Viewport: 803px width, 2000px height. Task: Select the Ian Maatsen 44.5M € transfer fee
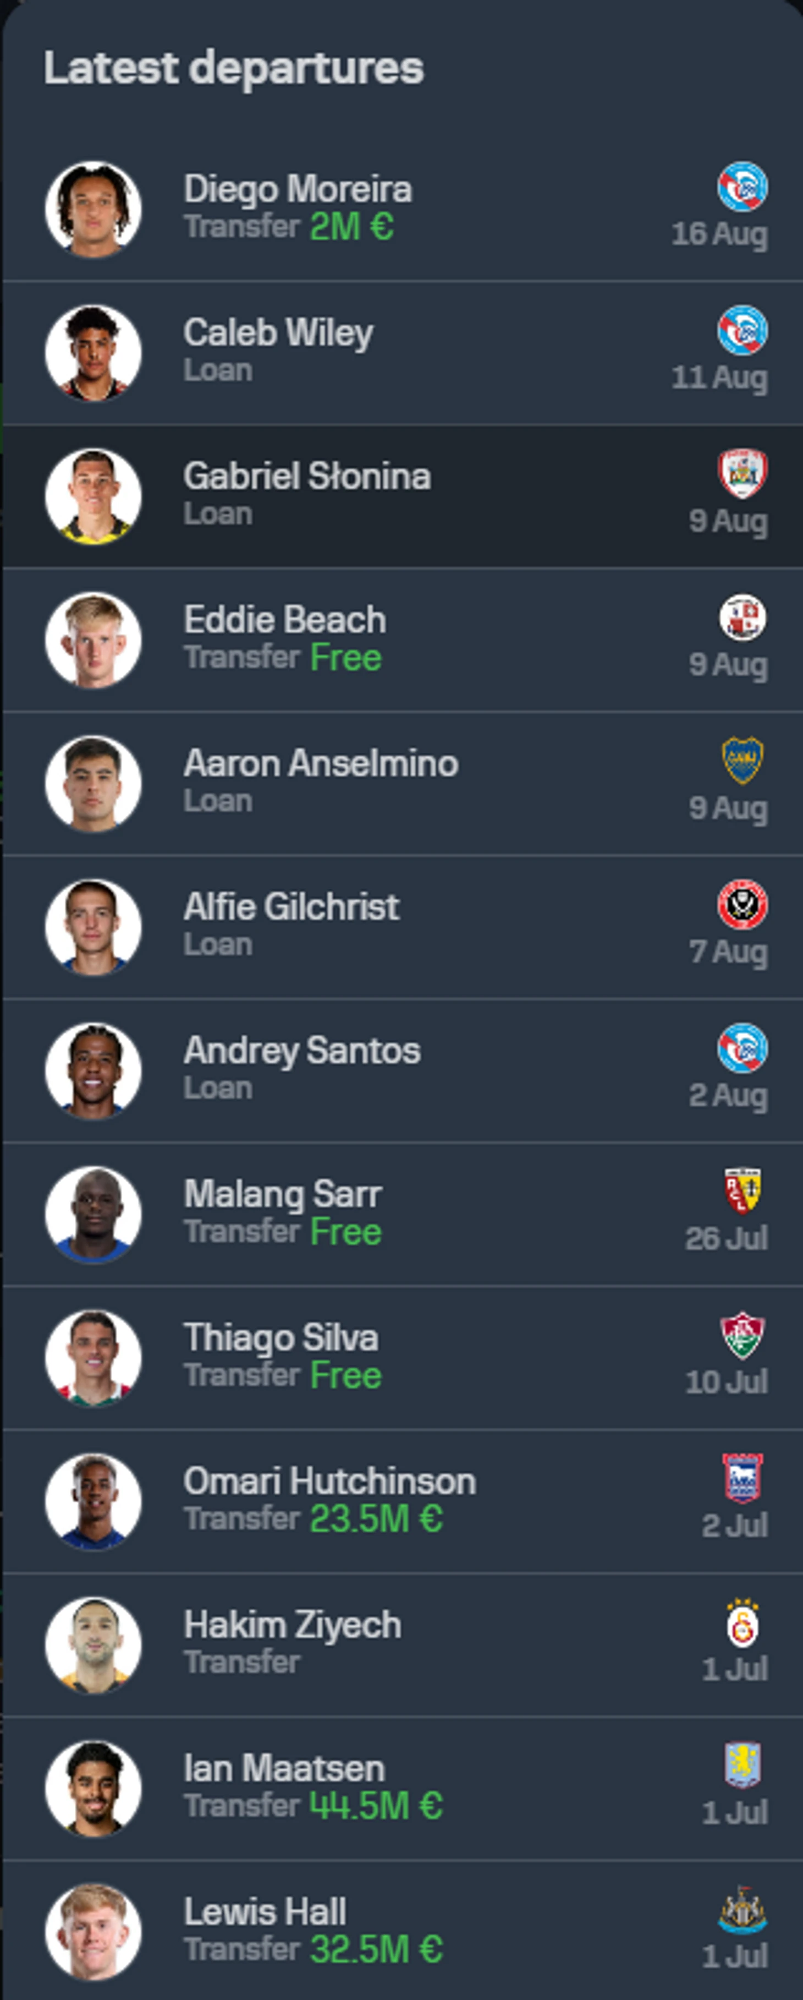[x=376, y=1806]
